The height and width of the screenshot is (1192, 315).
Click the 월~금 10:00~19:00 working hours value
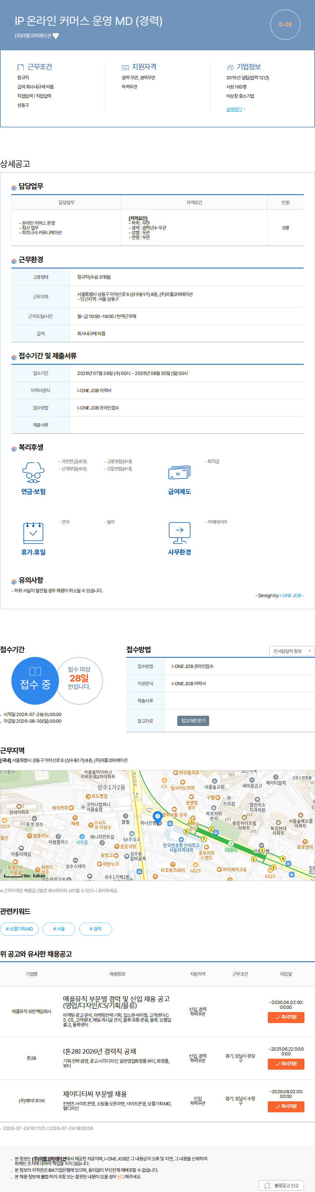[x=107, y=317]
